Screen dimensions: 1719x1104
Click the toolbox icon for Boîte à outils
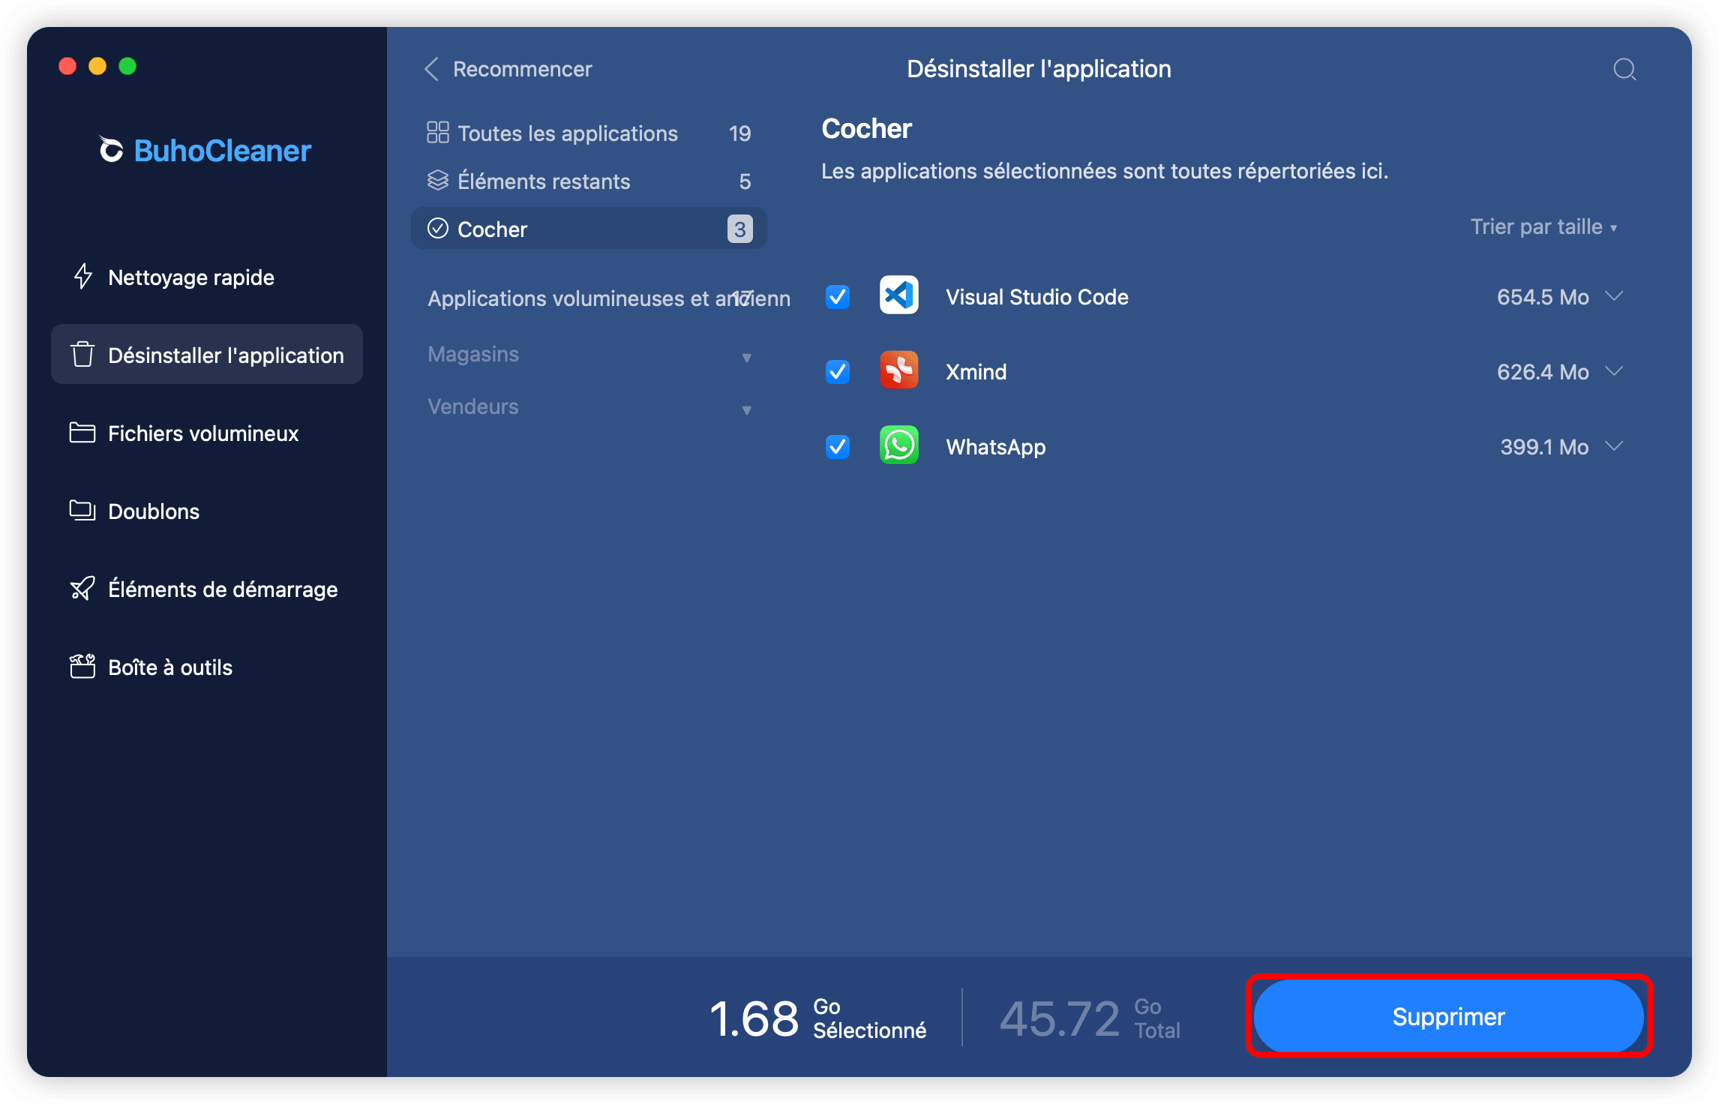tap(82, 666)
